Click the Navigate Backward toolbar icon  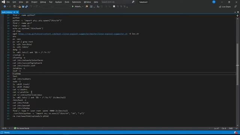pos(5,6)
